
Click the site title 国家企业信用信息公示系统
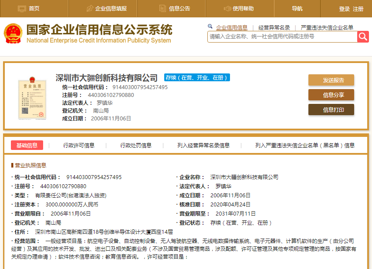99,30
